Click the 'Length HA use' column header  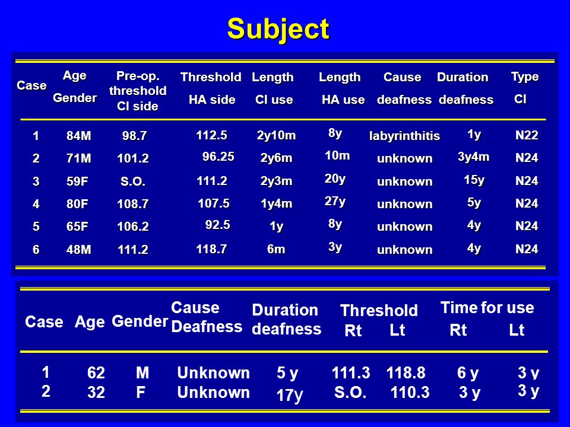[341, 88]
